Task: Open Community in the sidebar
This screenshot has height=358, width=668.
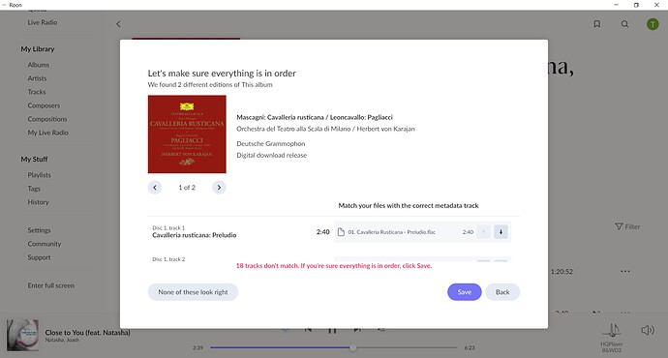Action: click(x=45, y=244)
